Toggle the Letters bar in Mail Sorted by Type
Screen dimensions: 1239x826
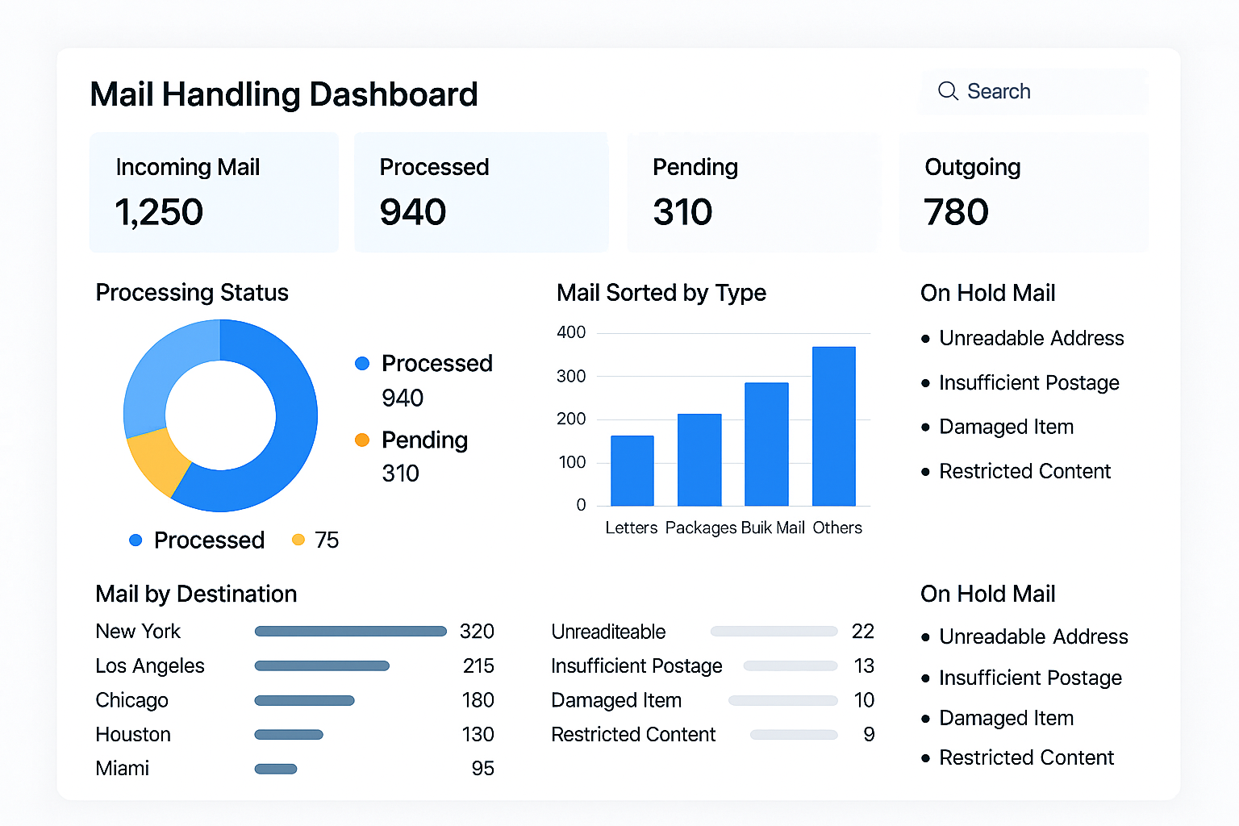(632, 472)
